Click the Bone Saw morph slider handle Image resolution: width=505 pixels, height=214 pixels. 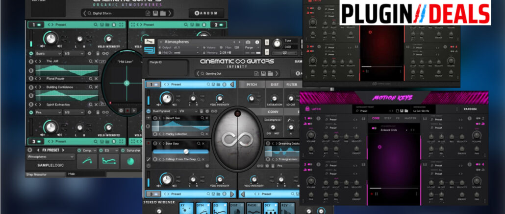point(186,151)
